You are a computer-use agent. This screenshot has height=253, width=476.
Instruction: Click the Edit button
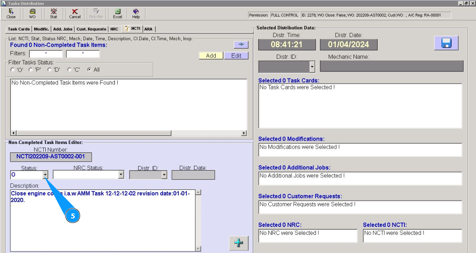click(x=236, y=56)
